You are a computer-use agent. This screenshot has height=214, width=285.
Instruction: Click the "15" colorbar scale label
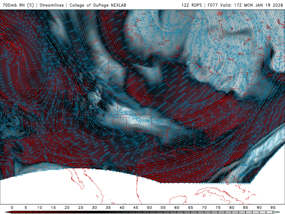click(53, 208)
